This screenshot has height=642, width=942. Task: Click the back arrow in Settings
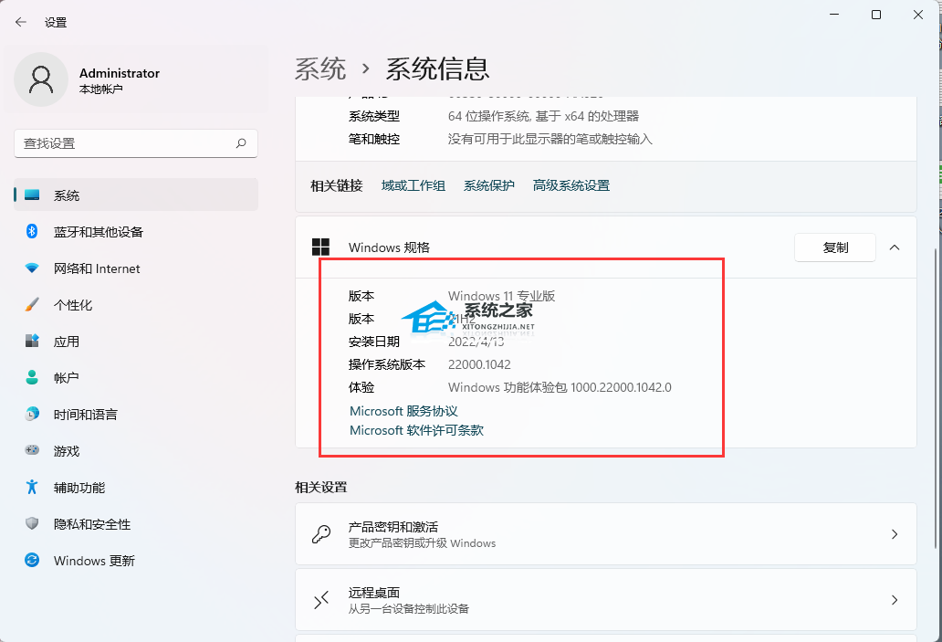[x=21, y=22]
